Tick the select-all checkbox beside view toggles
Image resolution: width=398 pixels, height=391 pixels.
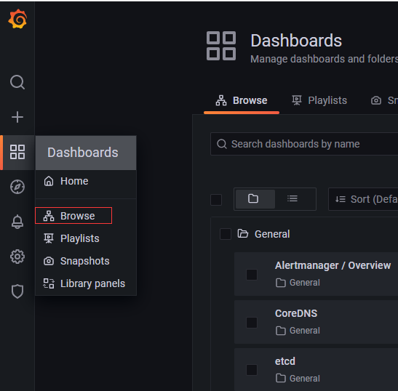(x=216, y=200)
